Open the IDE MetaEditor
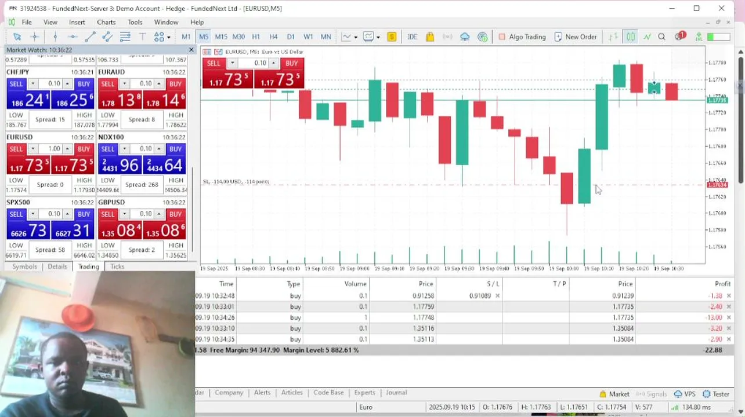Viewport: 745px width, 417px height. 412,36
